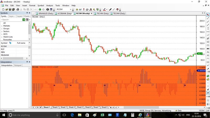Toggle the chart lock icon beside sheets

point(111,107)
